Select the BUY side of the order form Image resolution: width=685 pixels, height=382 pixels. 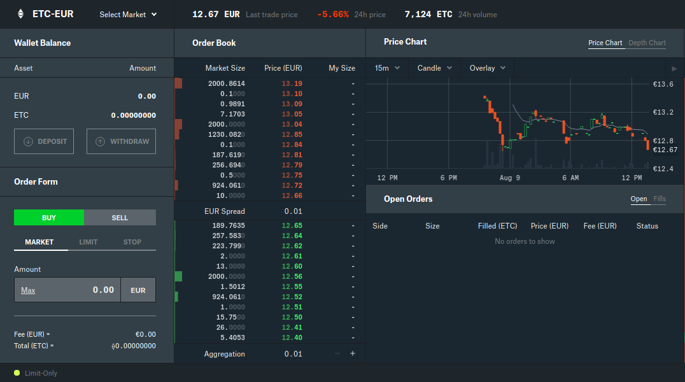(x=48, y=217)
